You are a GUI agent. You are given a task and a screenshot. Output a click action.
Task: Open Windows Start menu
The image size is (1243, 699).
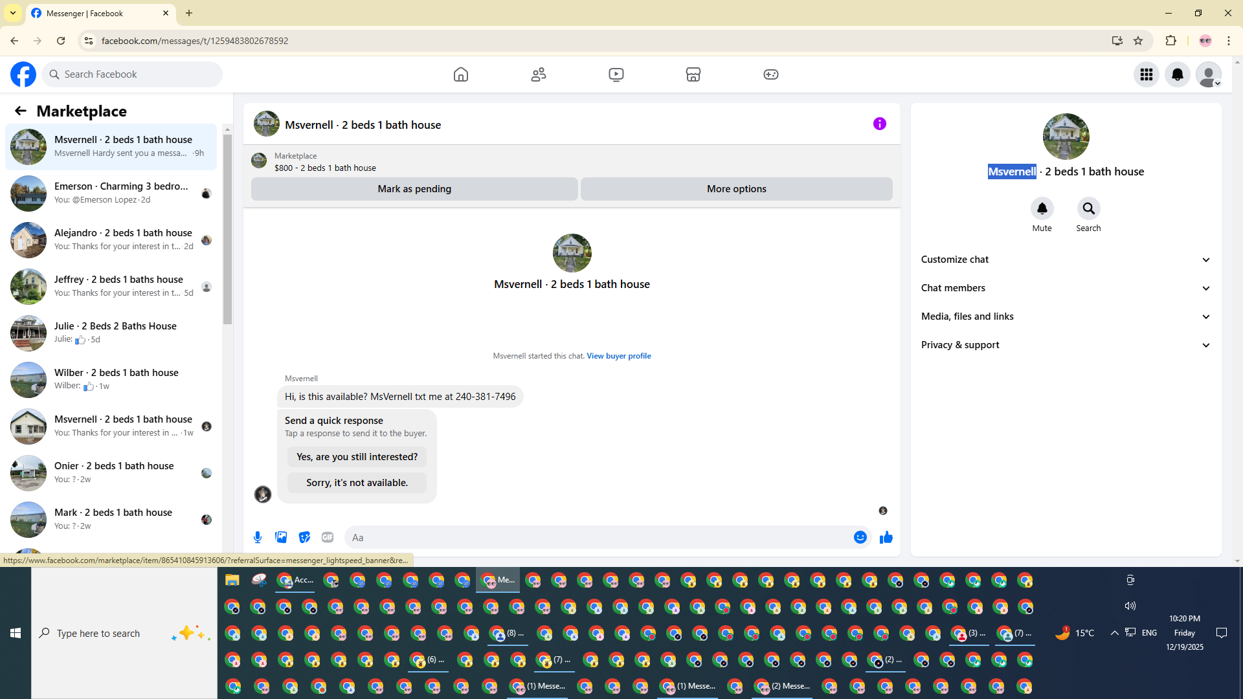16,633
